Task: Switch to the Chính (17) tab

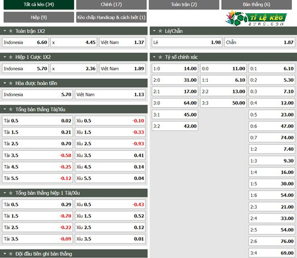Action: 111,4
